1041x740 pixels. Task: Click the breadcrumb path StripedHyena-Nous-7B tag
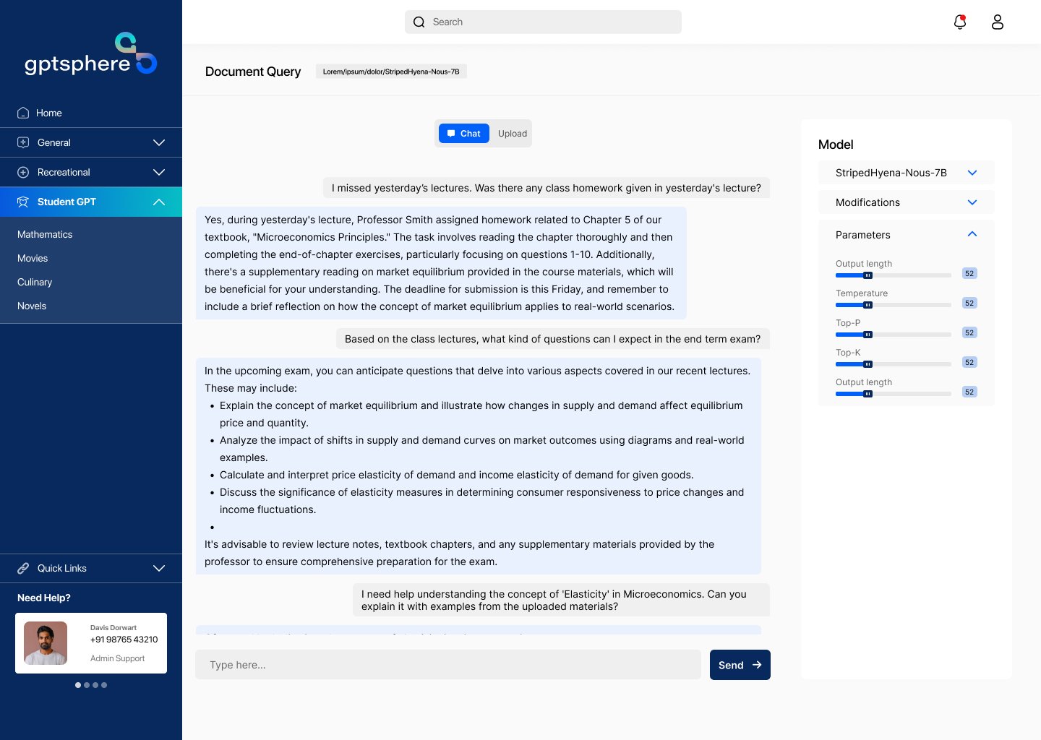coord(391,72)
